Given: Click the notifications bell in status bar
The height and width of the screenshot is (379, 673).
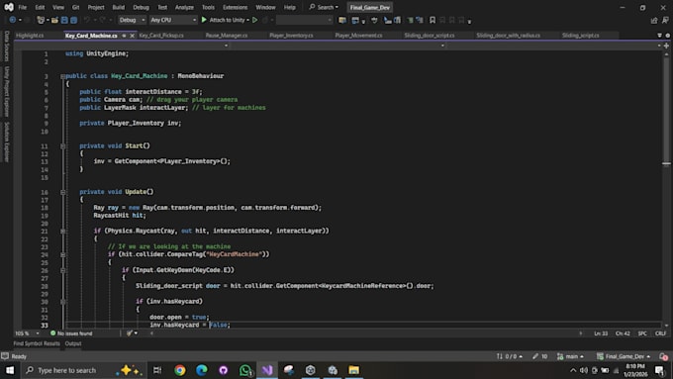Looking at the screenshot, I should [664, 356].
